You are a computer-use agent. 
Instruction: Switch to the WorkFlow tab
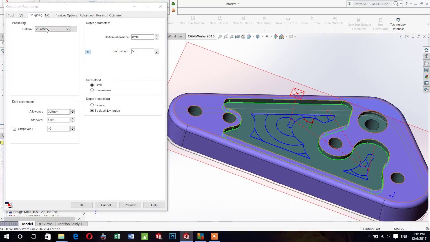[175, 36]
